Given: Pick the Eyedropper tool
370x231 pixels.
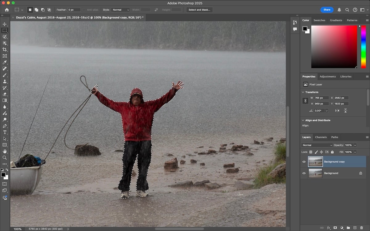Looking at the screenshot, I should [x=5, y=62].
